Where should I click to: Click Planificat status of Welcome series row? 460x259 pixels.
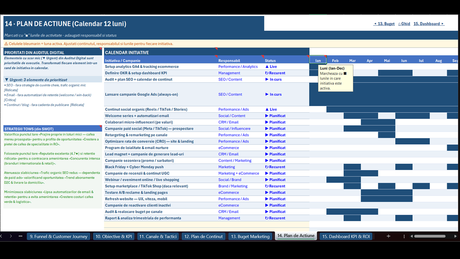point(286,116)
